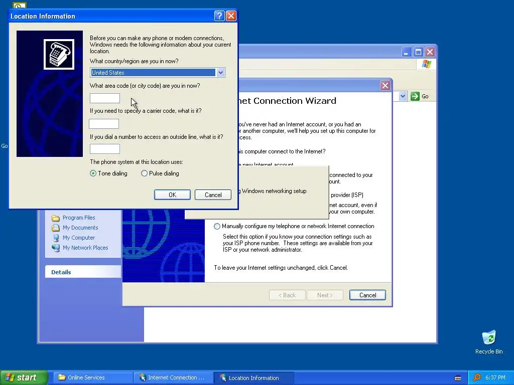The width and height of the screenshot is (514, 385).
Task: Click Cancel in Internet Connection Wizard
Action: [367, 295]
